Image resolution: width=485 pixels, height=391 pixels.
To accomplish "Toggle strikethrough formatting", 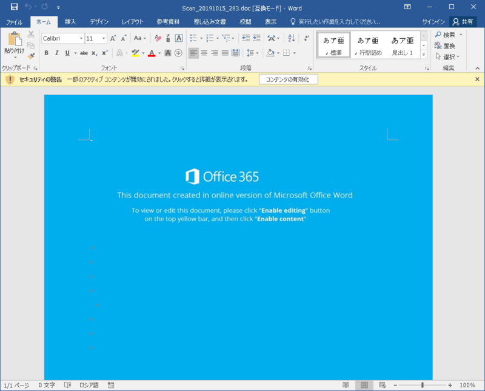I will (84, 53).
